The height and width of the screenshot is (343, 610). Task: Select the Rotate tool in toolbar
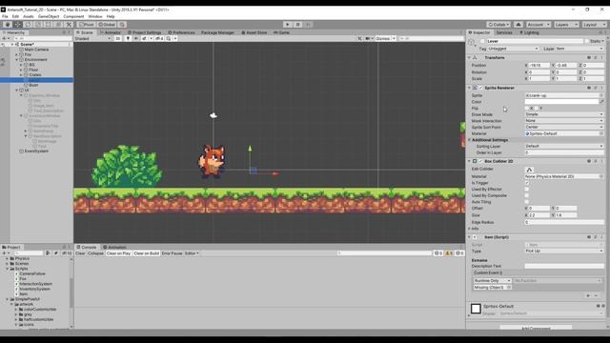[x=28, y=24]
